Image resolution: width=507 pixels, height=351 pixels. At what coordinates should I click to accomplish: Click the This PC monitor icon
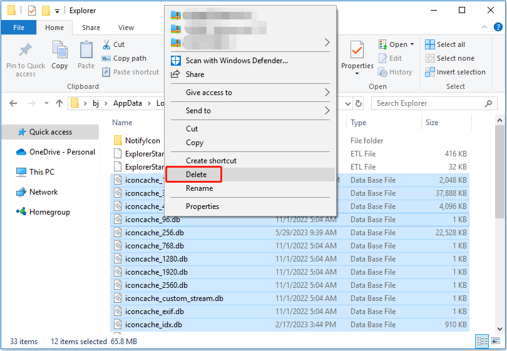pos(21,172)
